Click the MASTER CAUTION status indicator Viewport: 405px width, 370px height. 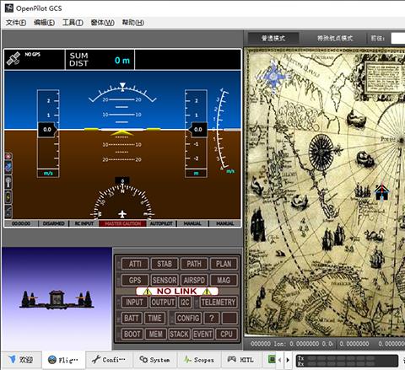click(122, 223)
